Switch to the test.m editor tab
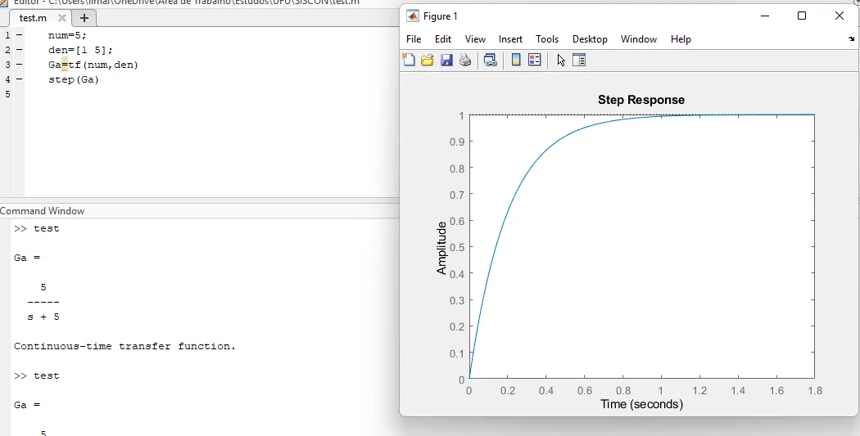Viewport: 860px width, 436px height. coord(34,18)
